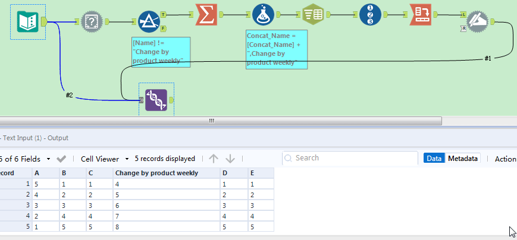Image resolution: width=517 pixels, height=240 pixels.
Task: Select the #1 connection label
Action: tap(488, 59)
